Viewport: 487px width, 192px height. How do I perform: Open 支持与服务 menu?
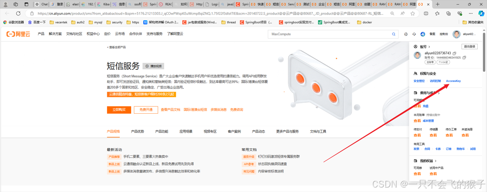155,34
